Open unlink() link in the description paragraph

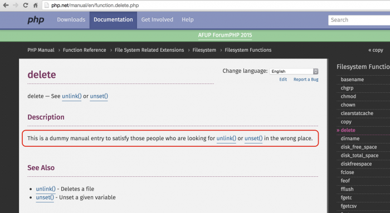226,138
